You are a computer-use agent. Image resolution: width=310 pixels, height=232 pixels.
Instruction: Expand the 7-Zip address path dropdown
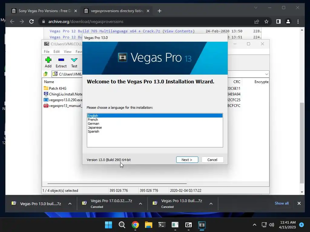click(x=266, y=74)
